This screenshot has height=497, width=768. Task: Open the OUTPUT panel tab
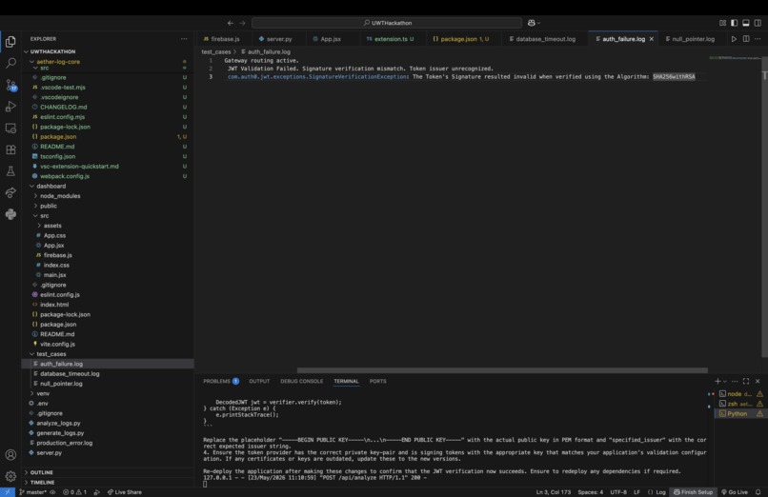coord(259,381)
